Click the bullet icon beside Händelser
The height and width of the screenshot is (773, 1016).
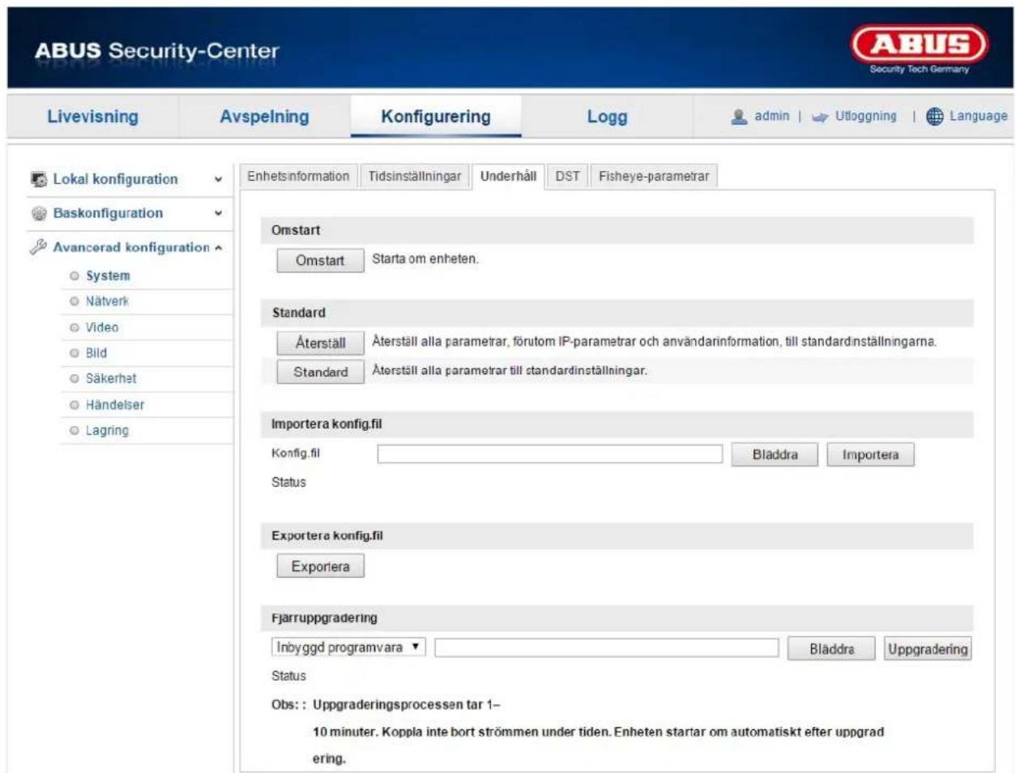(75, 405)
